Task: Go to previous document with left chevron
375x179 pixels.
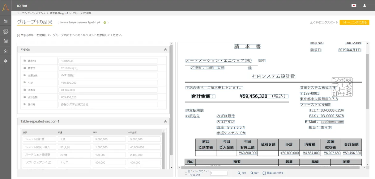Action: (x=58, y=23)
